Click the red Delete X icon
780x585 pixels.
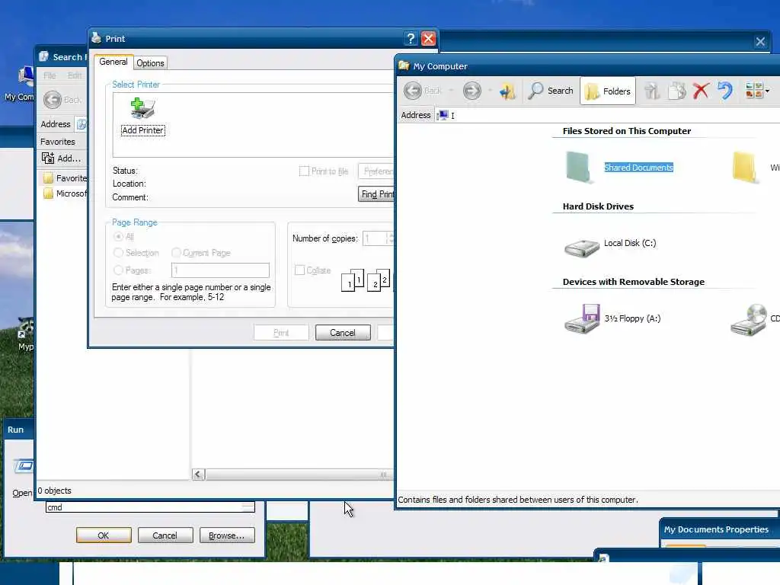point(701,91)
